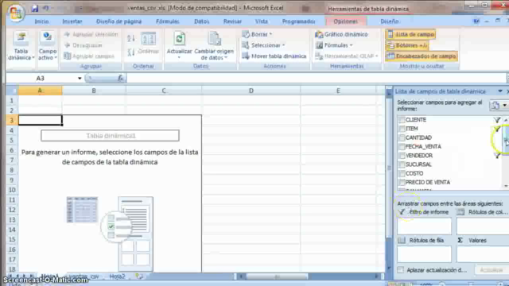Toggle Encabezados de campo
The image size is (509, 286).
[x=422, y=56]
